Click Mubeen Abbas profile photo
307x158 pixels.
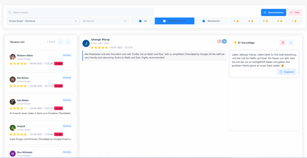tap(13, 57)
